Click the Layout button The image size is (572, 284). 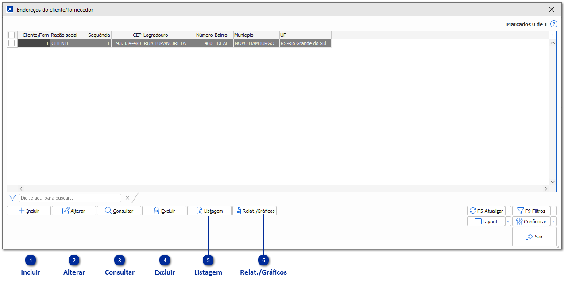pos(486,222)
